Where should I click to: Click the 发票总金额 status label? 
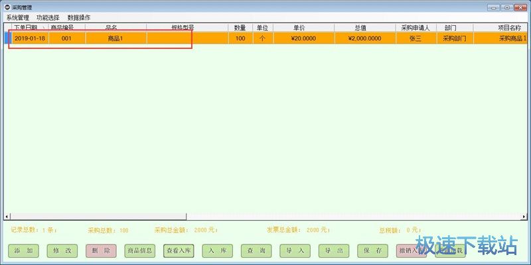tap(299, 230)
